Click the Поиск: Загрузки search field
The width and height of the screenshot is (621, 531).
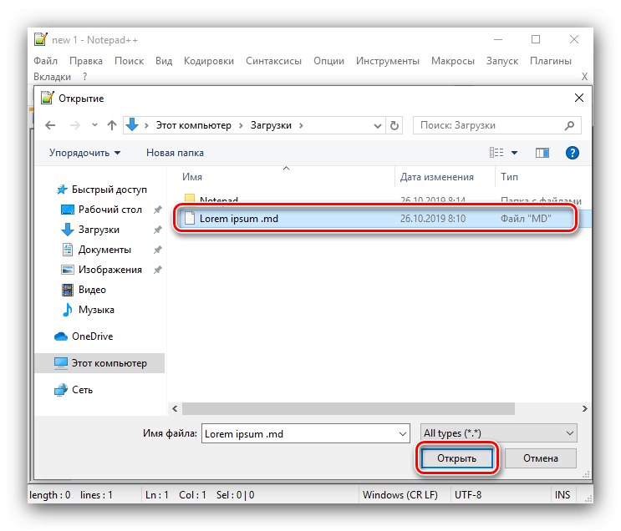pyautogui.click(x=497, y=125)
